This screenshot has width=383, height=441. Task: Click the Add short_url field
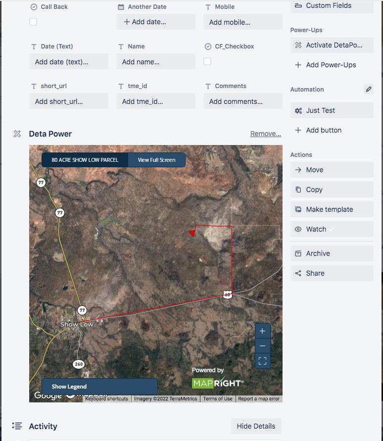(x=69, y=101)
